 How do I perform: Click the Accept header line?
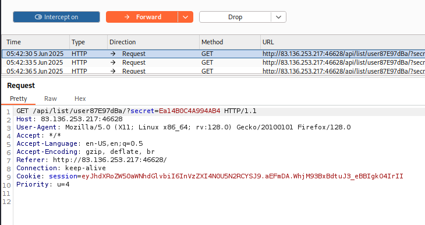point(39,135)
